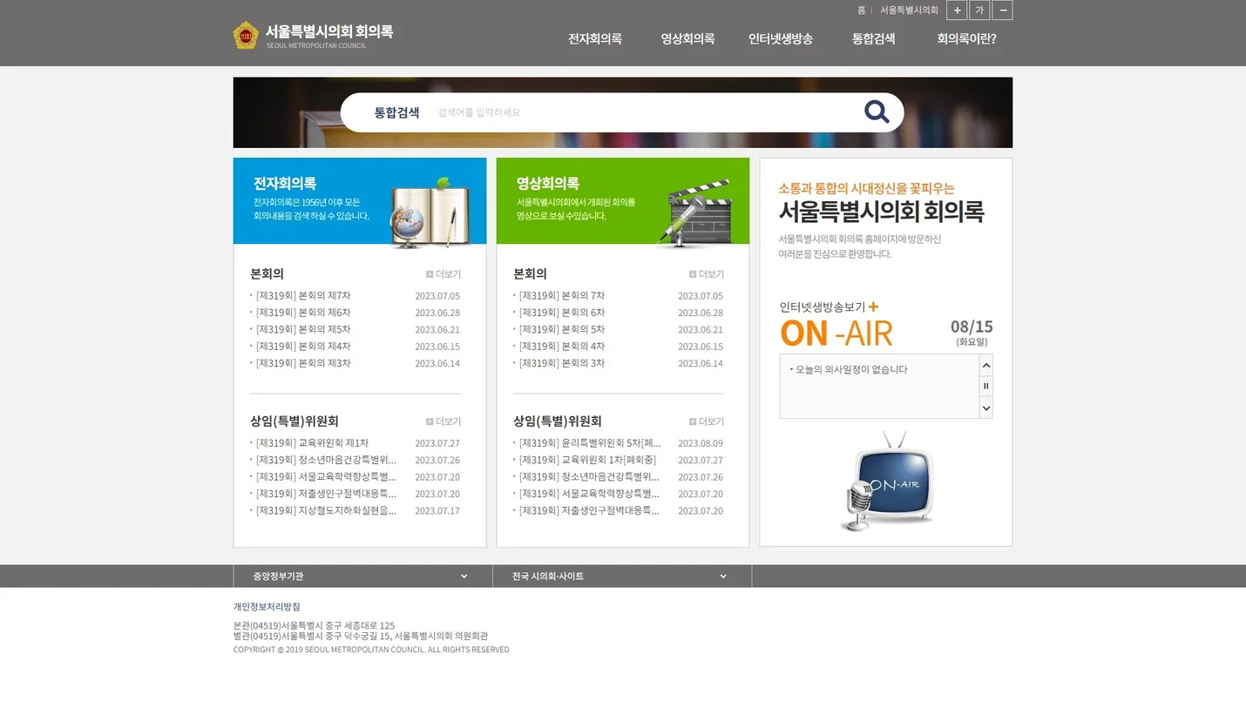Open [제319회] 윤리특별위원회 5차 video
The height and width of the screenshot is (701, 1246).
click(590, 443)
